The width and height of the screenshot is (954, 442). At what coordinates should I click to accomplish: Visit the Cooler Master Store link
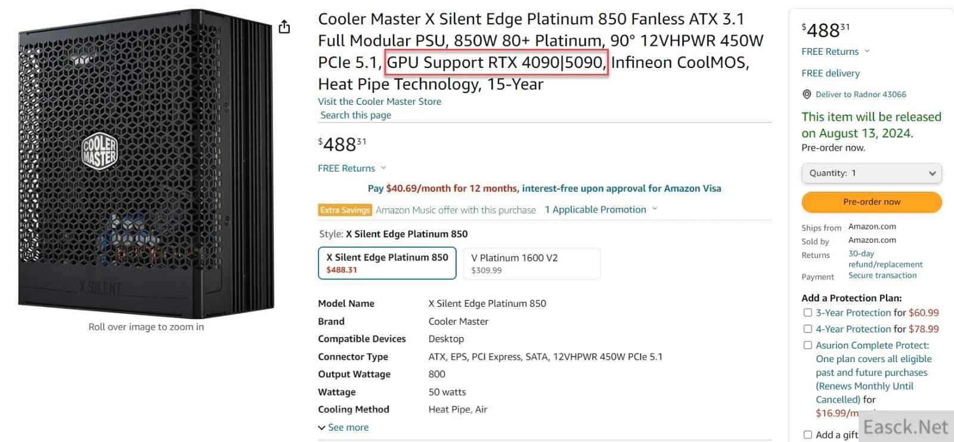pos(379,101)
